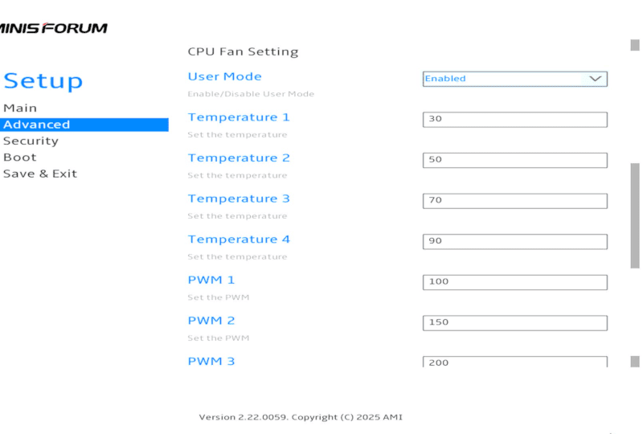Image resolution: width=643 pixels, height=434 pixels.
Task: Select the Temperature 3 field showing 70
Action: tap(514, 200)
